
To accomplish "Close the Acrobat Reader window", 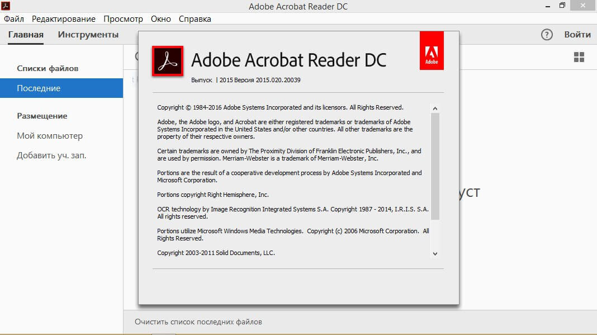I will [x=583, y=6].
